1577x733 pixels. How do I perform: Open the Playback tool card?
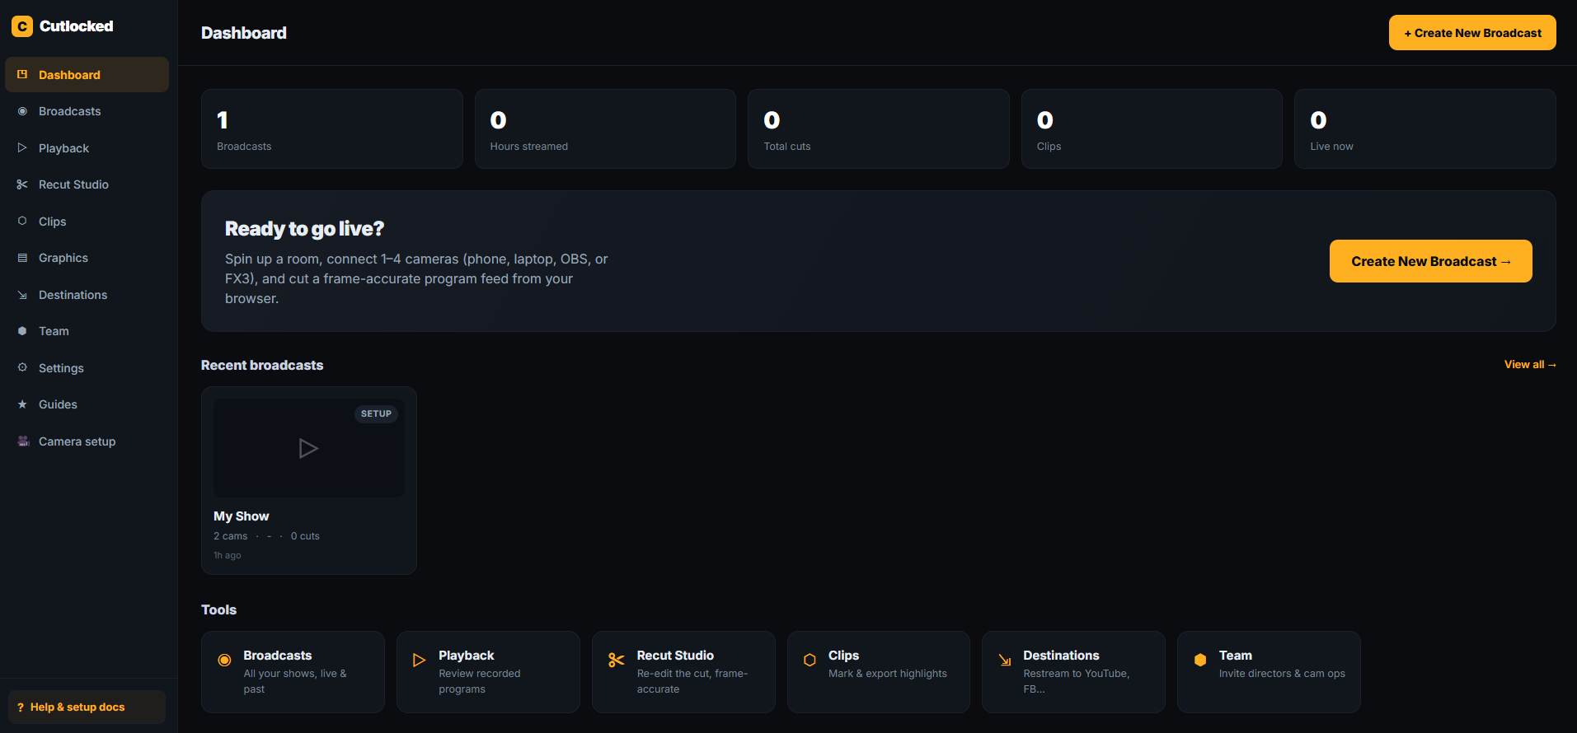click(488, 672)
